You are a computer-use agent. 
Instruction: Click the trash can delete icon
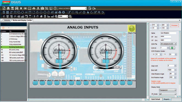pyautogui.click(x=45, y=16)
